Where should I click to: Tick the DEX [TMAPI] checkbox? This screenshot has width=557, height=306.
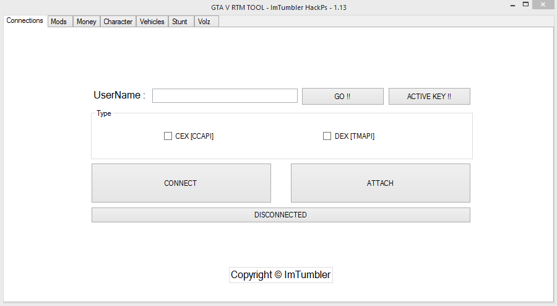(327, 136)
